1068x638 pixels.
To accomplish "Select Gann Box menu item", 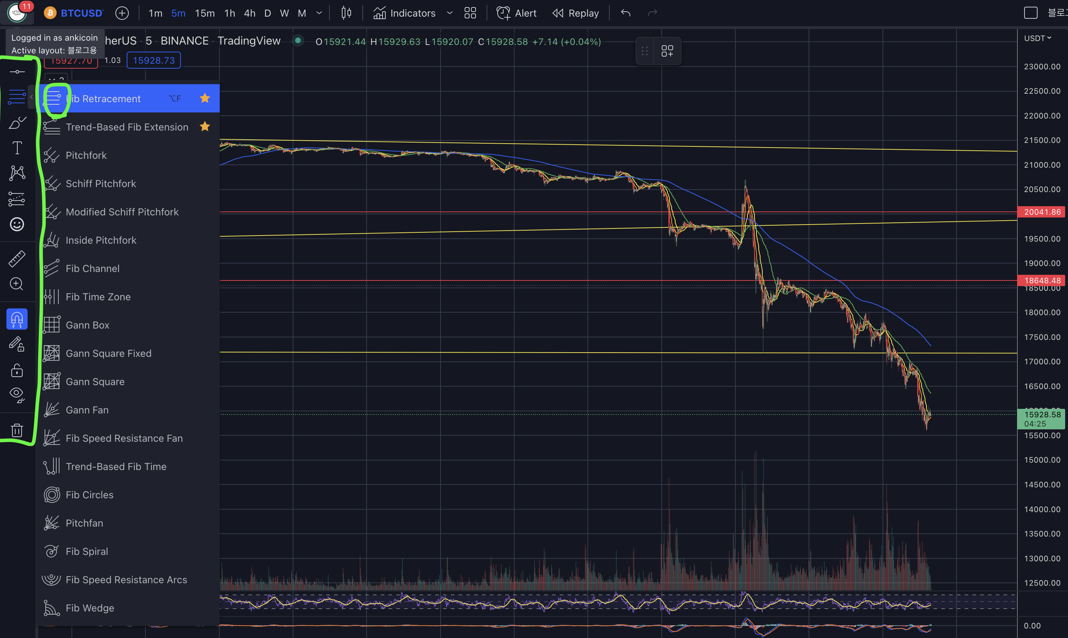I will click(87, 325).
